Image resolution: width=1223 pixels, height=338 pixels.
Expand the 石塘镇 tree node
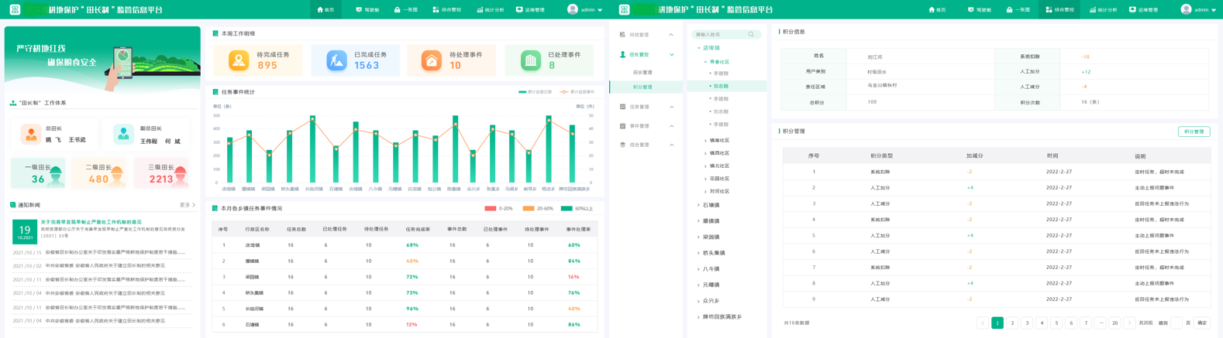pos(698,205)
